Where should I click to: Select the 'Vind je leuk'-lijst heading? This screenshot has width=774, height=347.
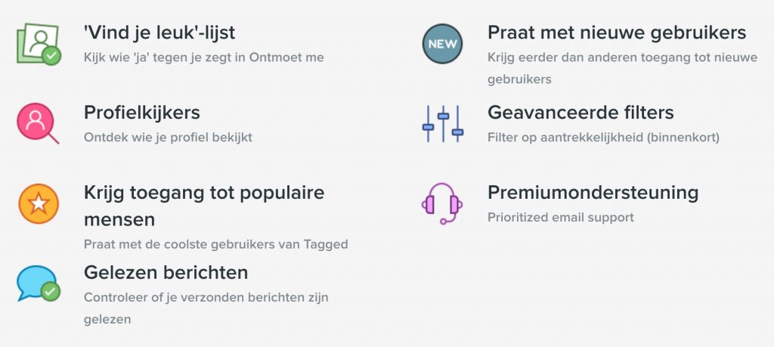(x=160, y=33)
